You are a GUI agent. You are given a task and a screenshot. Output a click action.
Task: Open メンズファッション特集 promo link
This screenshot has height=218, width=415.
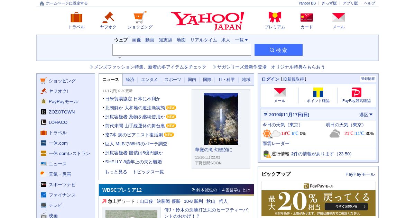pos(150,67)
